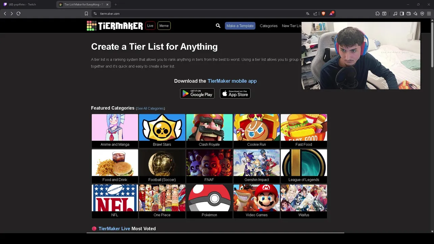Bookmark this page with the bookmark icon
The height and width of the screenshot is (244, 434).
click(86, 14)
